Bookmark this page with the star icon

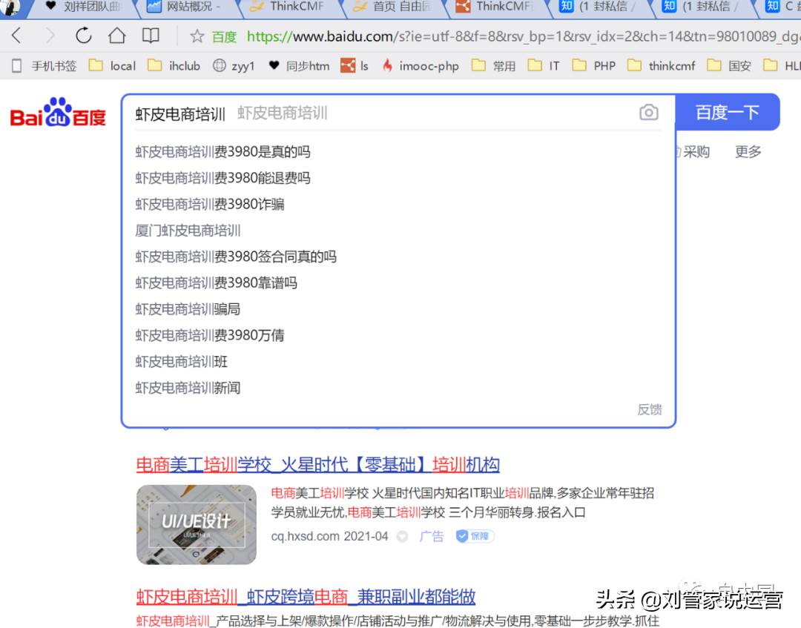[x=197, y=36]
